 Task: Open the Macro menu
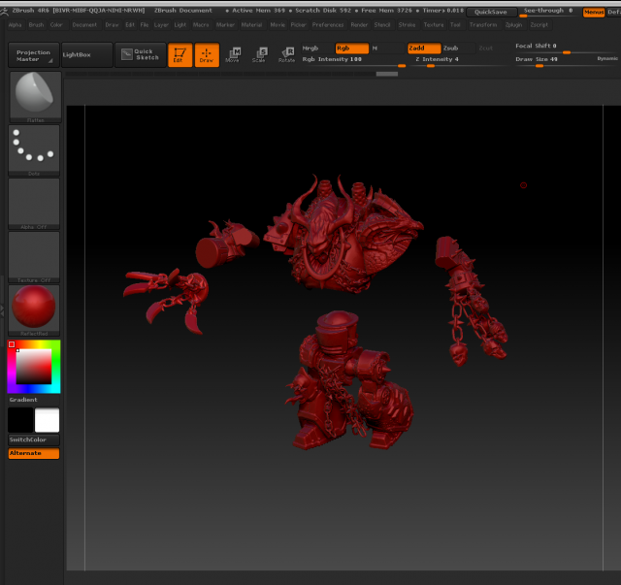[201, 25]
